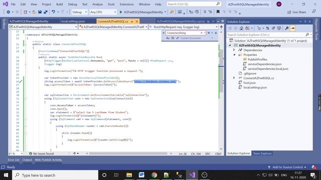Click Find Next arrow in Find box
Image resolution: width=321 pixels, height=180 pixels.
click(x=209, y=33)
